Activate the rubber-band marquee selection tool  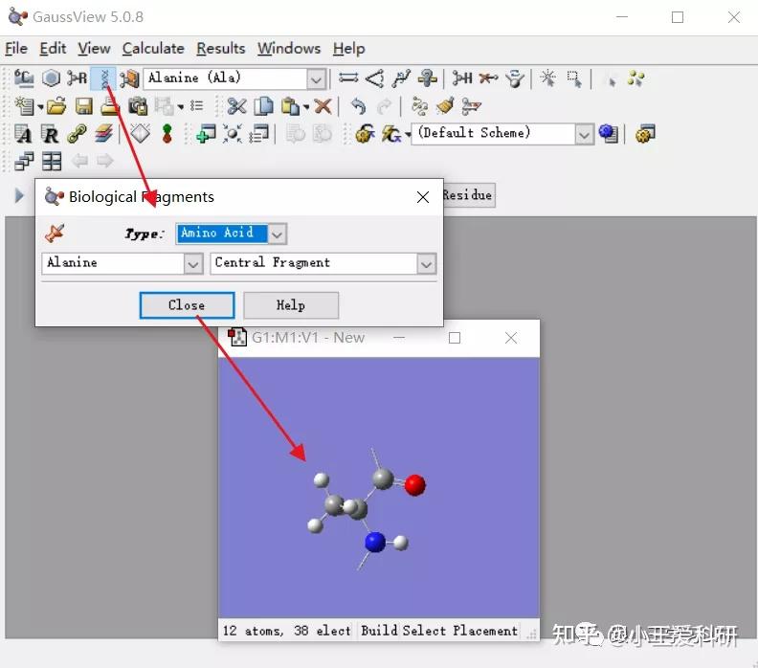pyautogui.click(x=574, y=78)
